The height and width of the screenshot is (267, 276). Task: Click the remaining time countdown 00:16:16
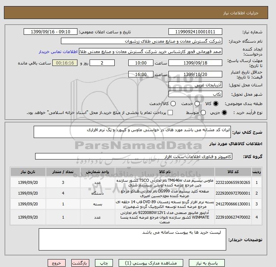coord(65,63)
